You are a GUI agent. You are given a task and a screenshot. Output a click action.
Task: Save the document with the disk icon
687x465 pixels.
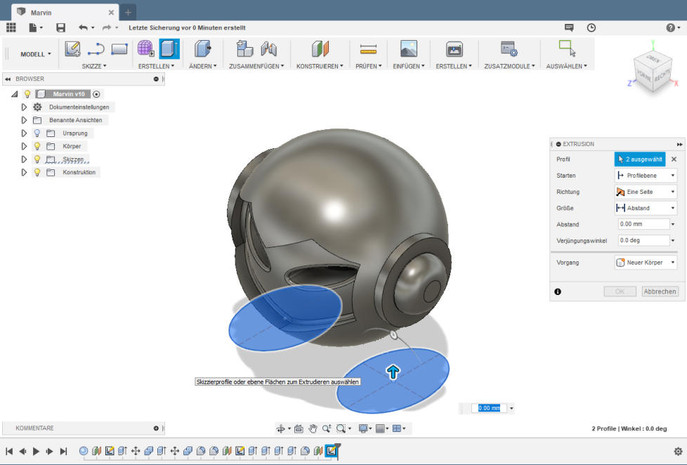(x=60, y=27)
